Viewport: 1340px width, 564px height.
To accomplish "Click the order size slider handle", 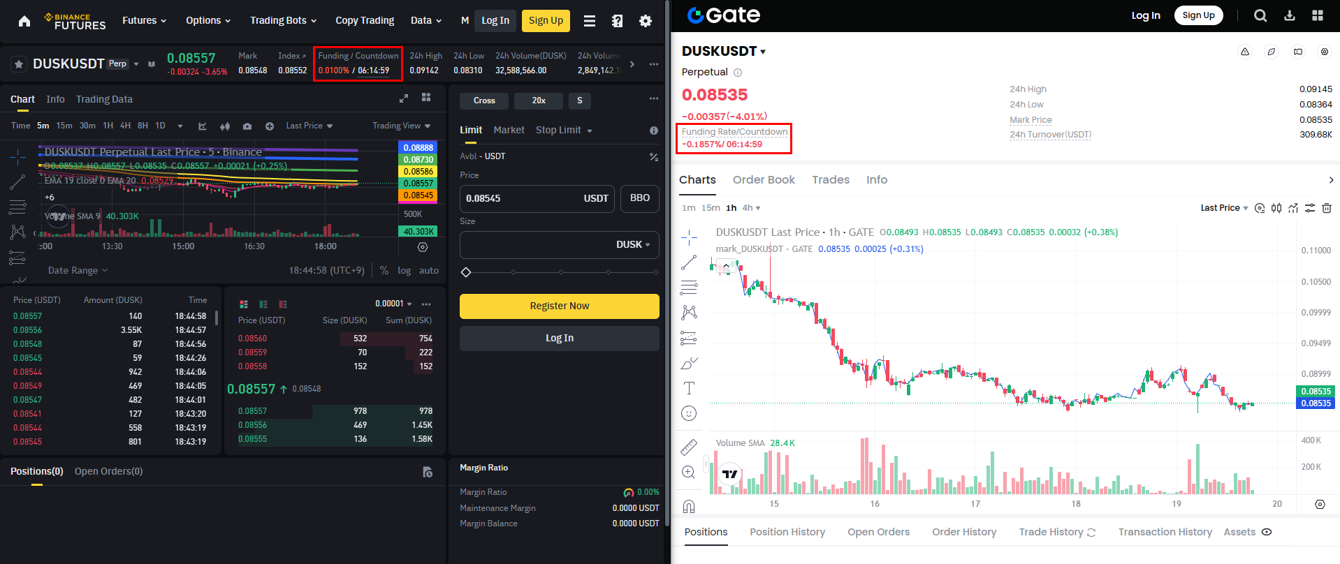I will (x=466, y=272).
